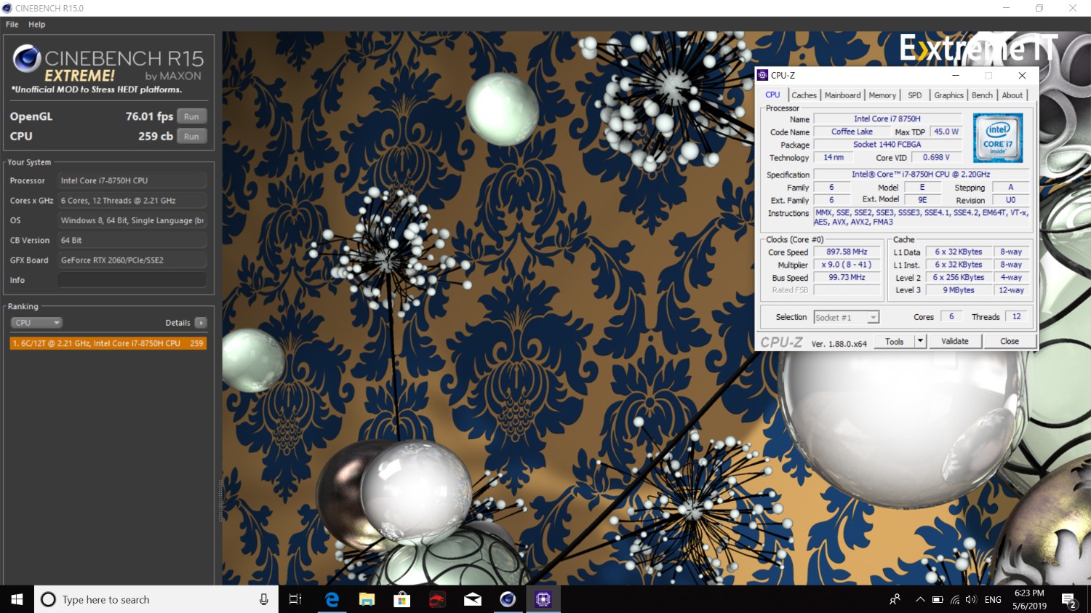Click the Core VID value 0.698 V
The width and height of the screenshot is (1091, 613).
(x=936, y=157)
